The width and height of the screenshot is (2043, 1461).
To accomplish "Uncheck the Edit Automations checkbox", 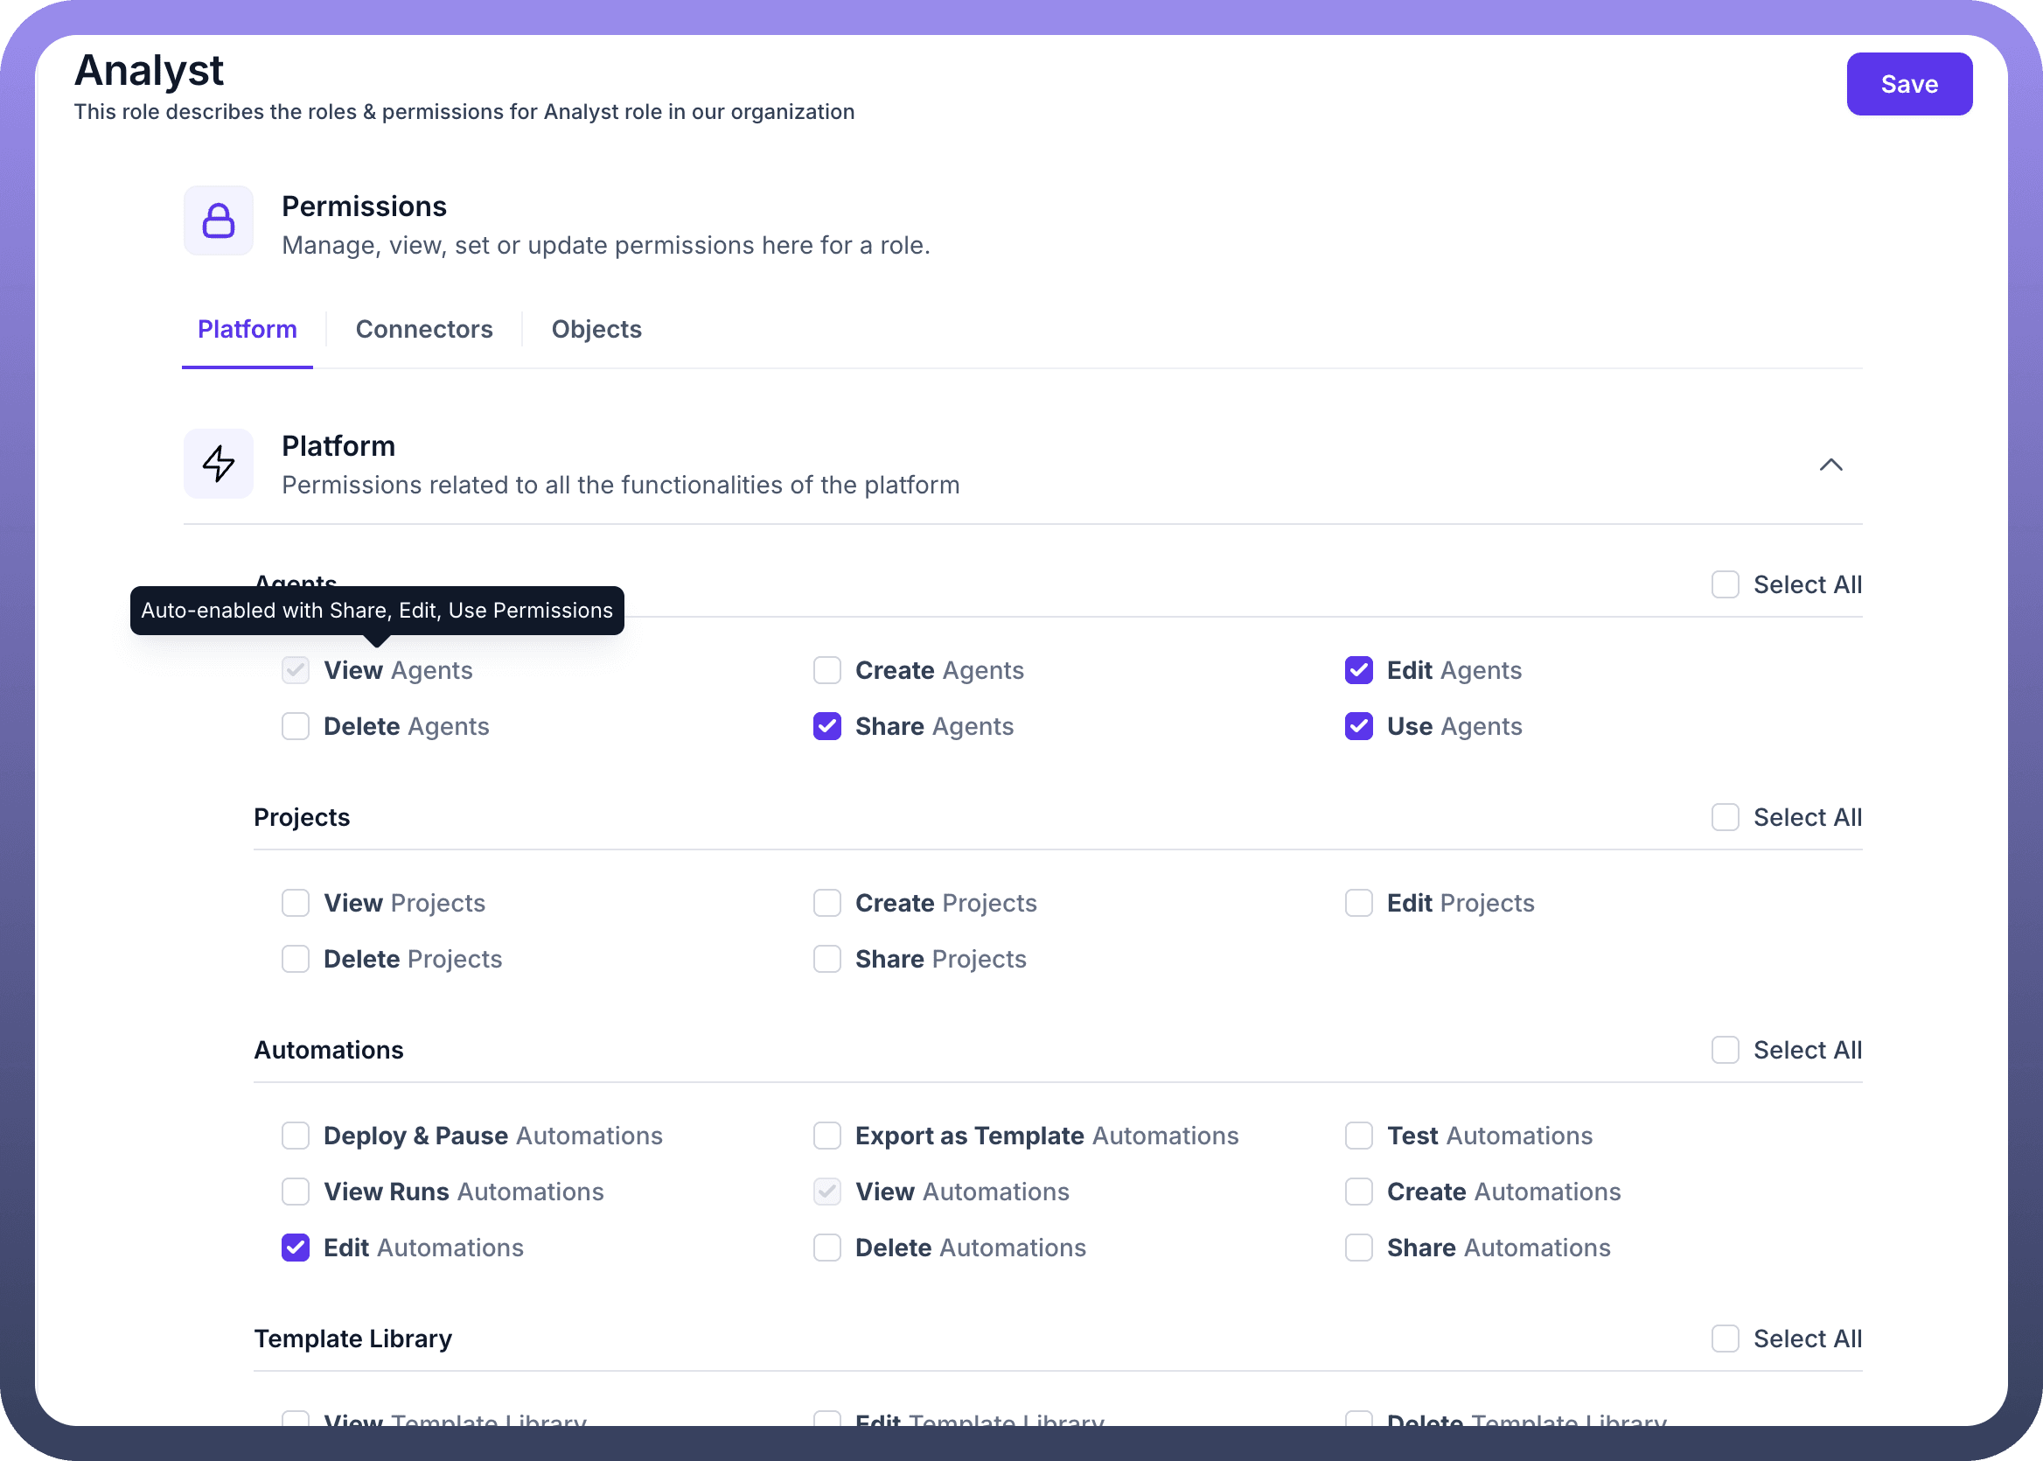I will (x=295, y=1248).
